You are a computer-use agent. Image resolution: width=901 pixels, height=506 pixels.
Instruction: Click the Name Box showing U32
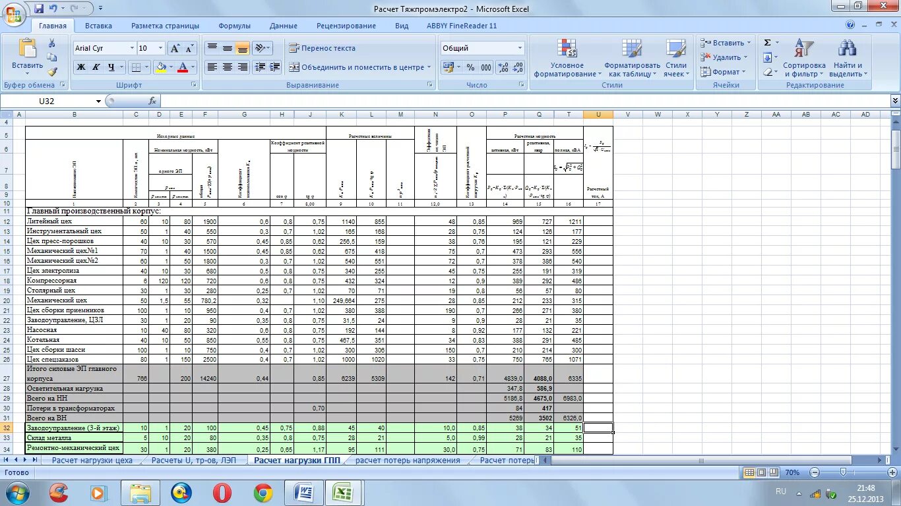[x=47, y=101]
